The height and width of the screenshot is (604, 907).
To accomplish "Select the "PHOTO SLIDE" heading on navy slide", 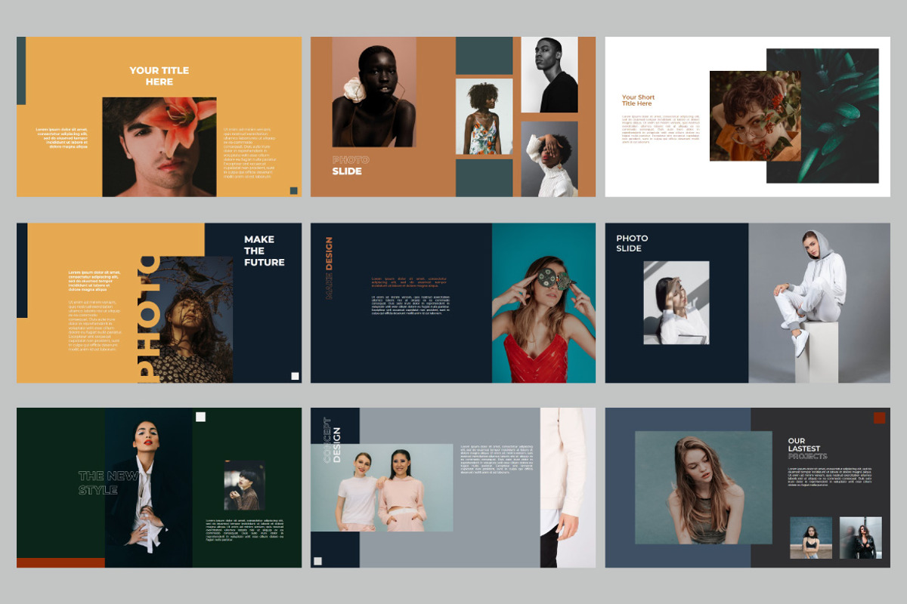I will (x=632, y=243).
